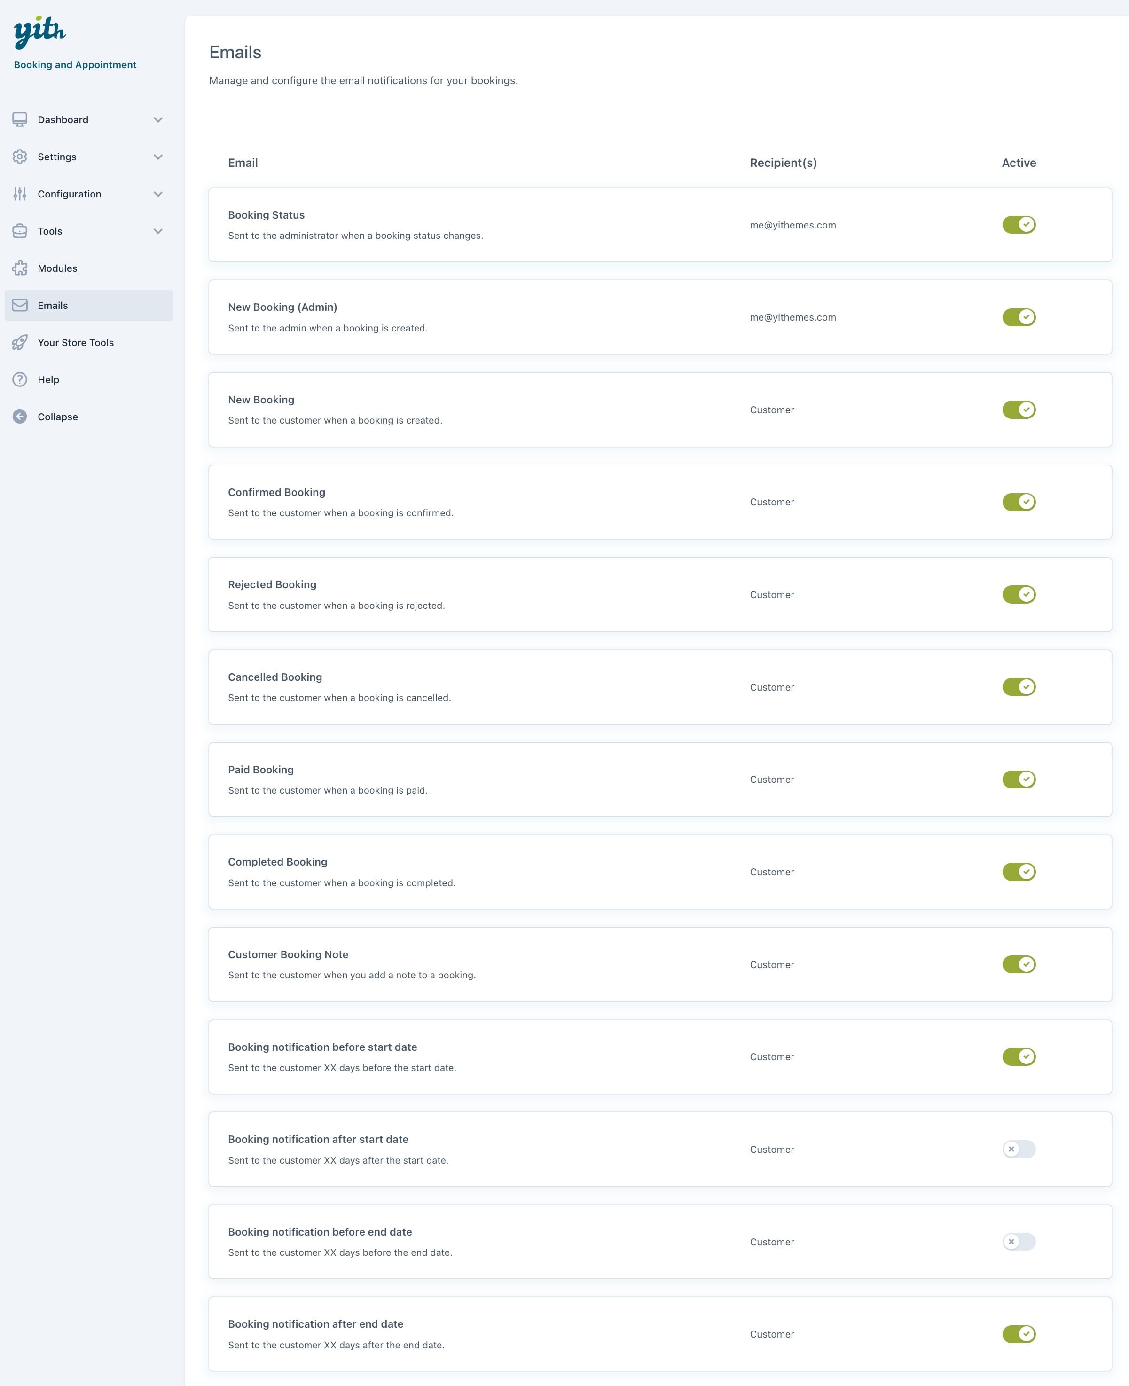
Task: Open the Modules sidebar menu item
Action: 57,268
